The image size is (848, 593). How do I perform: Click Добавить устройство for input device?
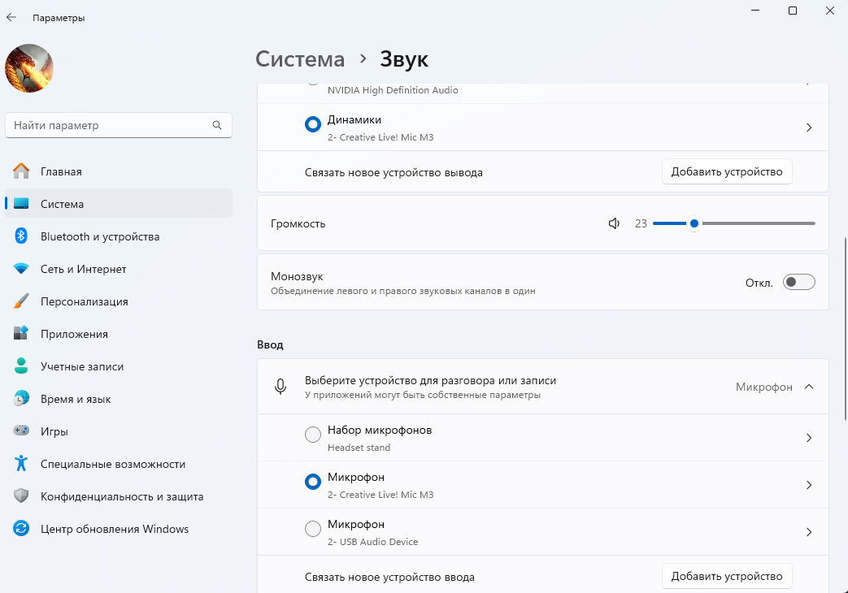727,576
